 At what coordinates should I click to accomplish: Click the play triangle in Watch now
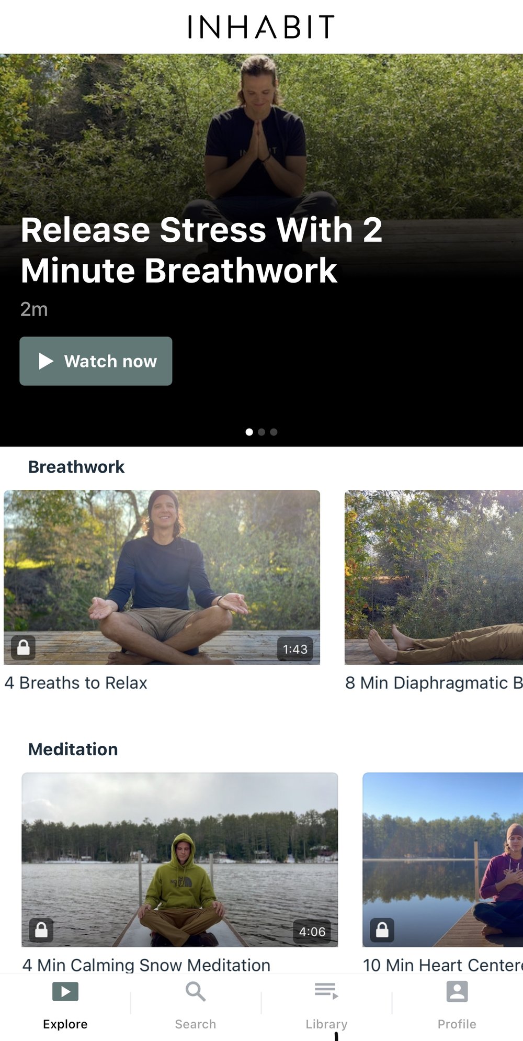click(46, 361)
